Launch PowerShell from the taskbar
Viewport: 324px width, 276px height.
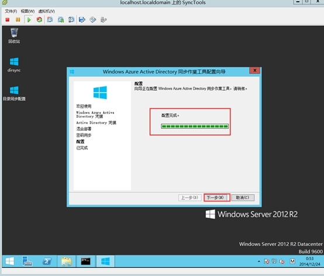pyautogui.click(x=47, y=261)
